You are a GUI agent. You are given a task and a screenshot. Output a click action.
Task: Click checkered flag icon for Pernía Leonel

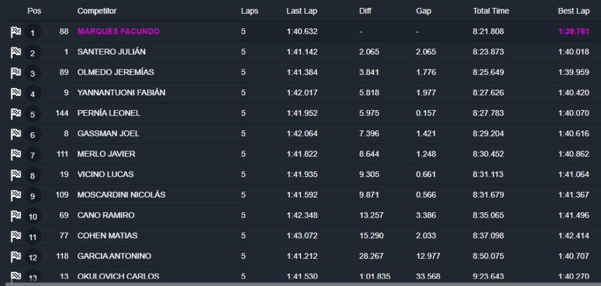[16, 114]
